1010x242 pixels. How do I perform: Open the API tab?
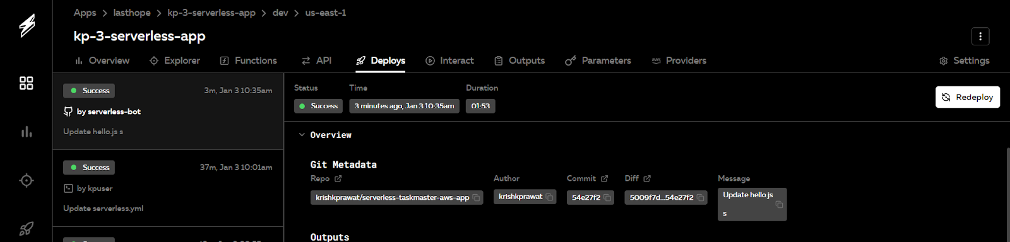pos(316,60)
